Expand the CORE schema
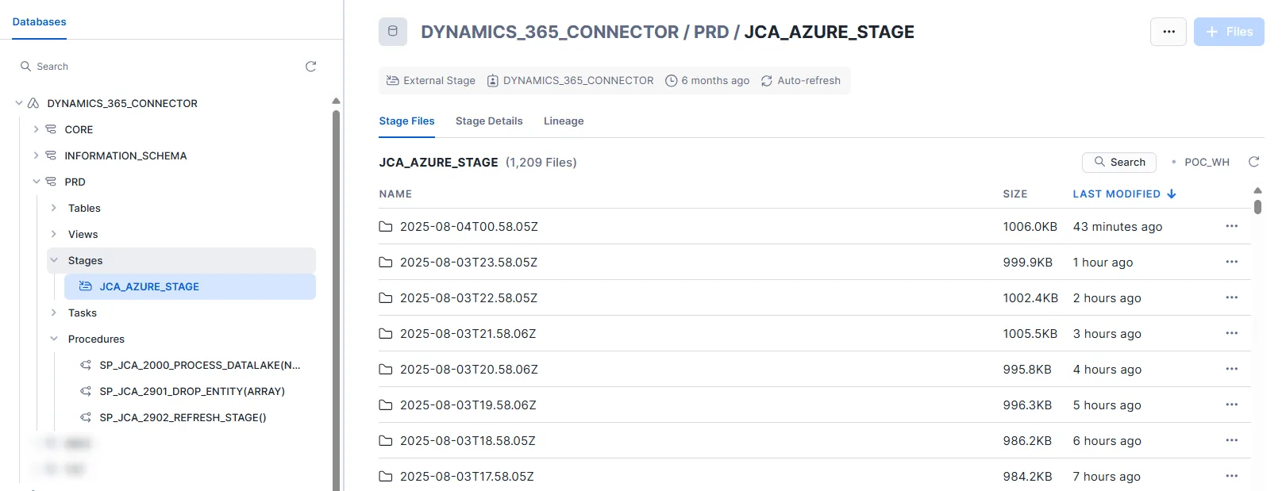Viewport: 1286px width, 491px height. click(x=36, y=129)
